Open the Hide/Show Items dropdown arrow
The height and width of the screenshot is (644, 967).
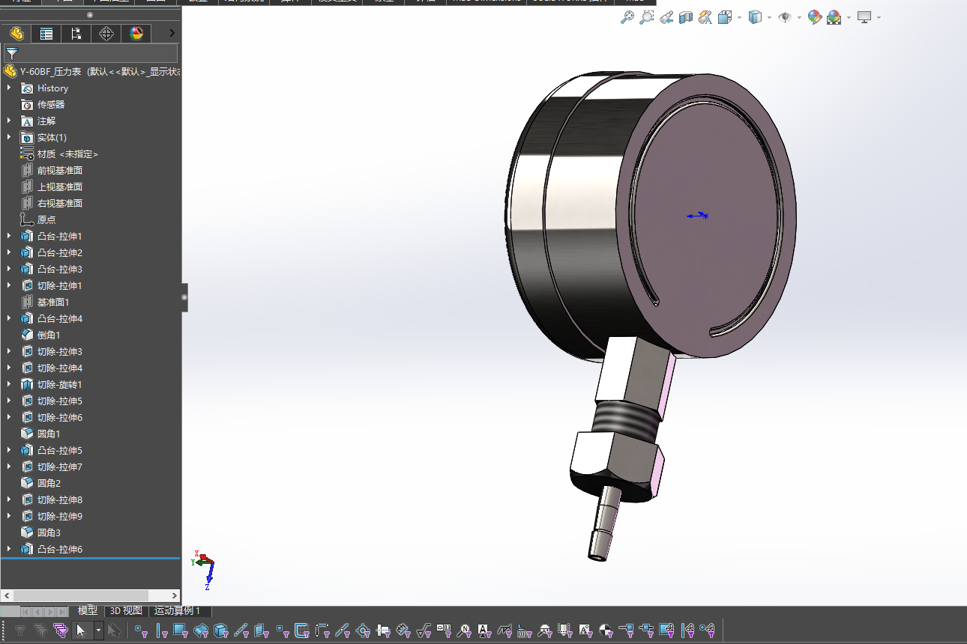799,18
